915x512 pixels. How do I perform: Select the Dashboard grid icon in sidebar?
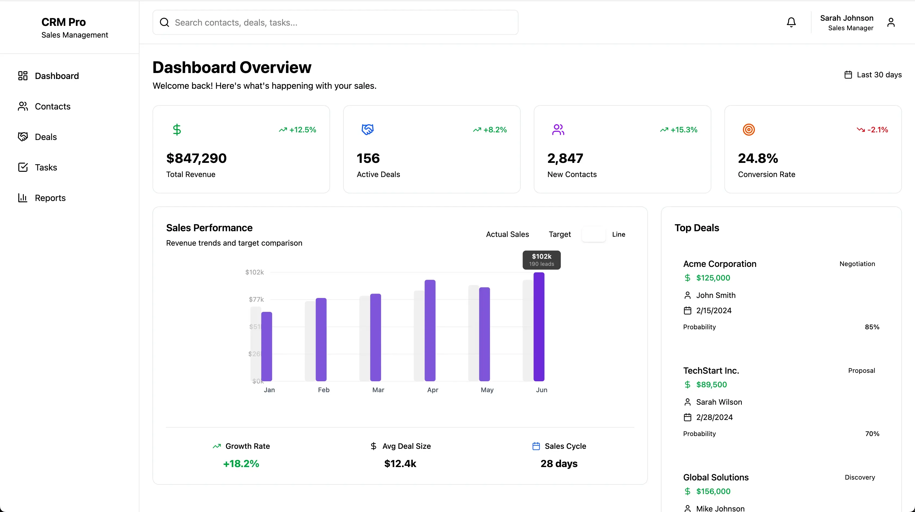click(x=23, y=76)
